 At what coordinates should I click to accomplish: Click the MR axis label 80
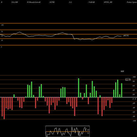pos(134,81)
